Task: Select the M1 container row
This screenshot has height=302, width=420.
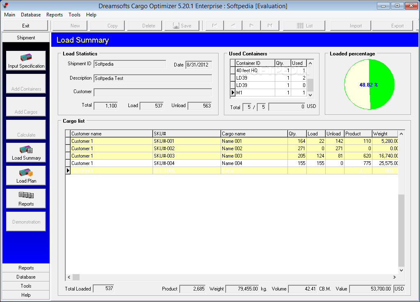Action: 268,93
